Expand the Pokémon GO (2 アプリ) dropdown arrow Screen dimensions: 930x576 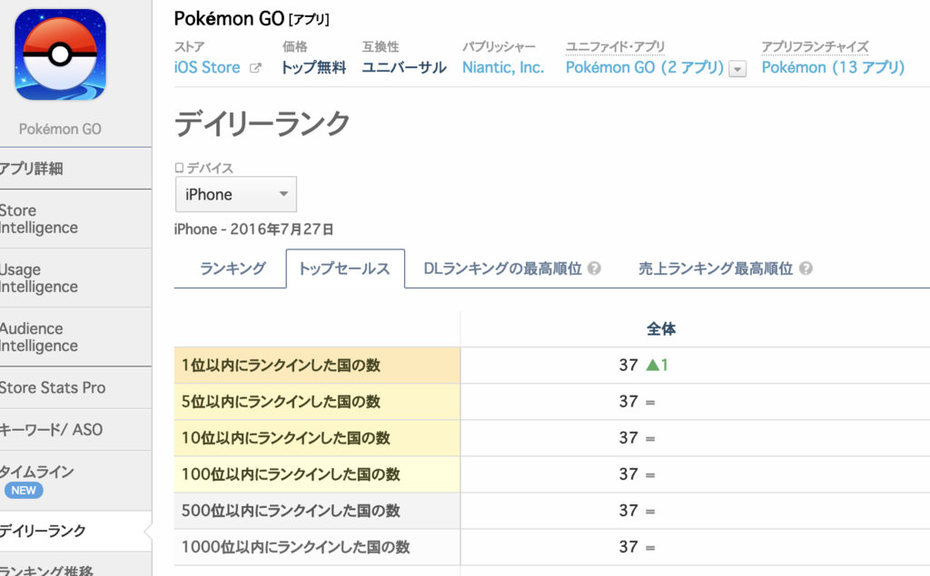(x=737, y=69)
